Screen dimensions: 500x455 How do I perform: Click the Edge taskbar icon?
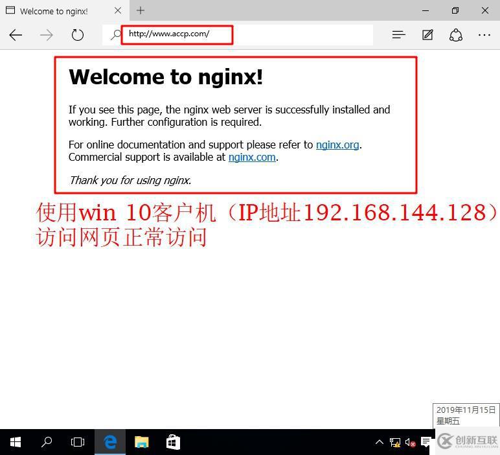110,442
